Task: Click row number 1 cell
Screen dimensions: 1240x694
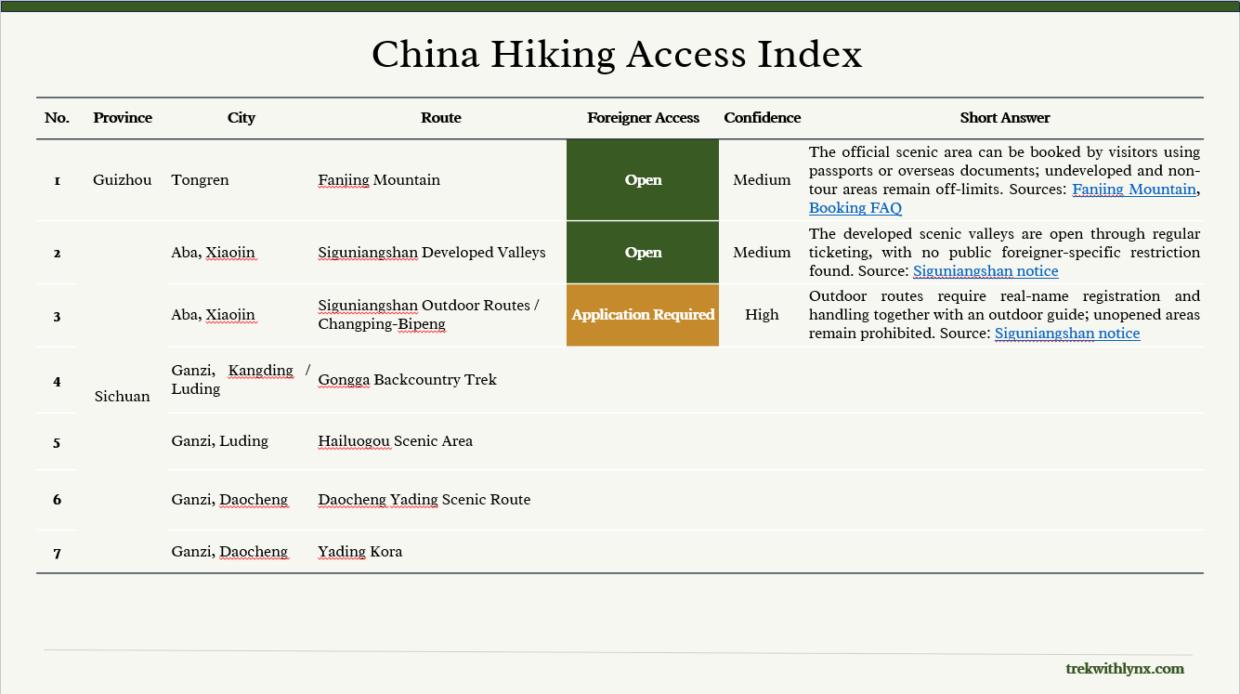Action: [57, 180]
